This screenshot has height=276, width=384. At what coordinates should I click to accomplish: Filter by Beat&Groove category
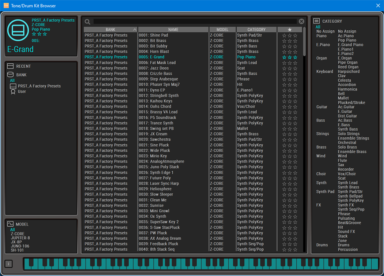tap(350, 223)
